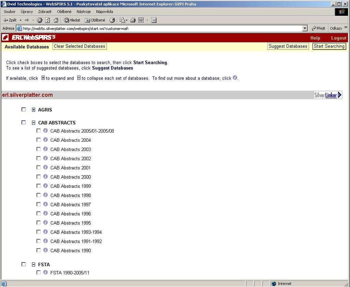Show info for CAB Abstracts 1991-1992

click(45, 241)
